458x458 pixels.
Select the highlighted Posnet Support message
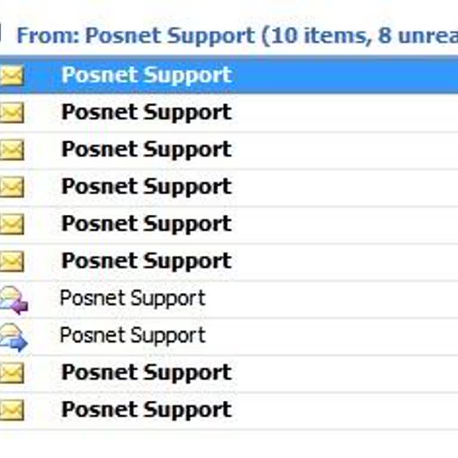point(146,75)
